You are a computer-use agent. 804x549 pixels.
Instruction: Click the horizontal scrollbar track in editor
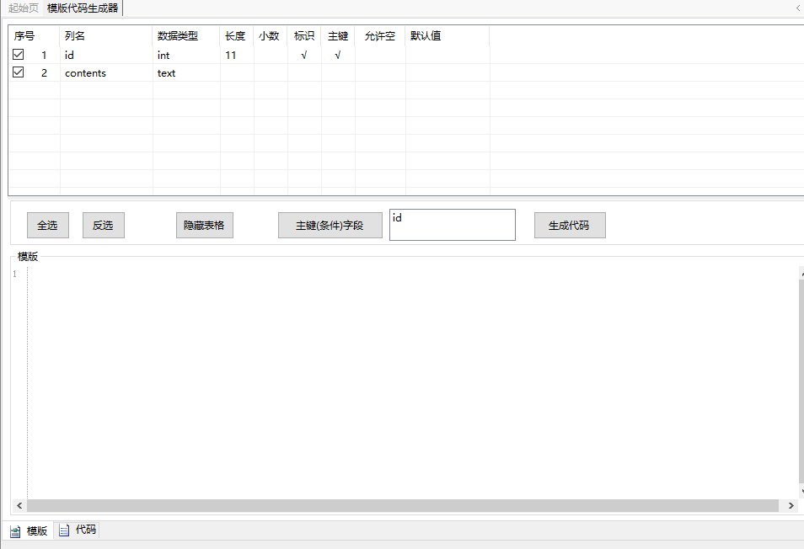click(403, 505)
